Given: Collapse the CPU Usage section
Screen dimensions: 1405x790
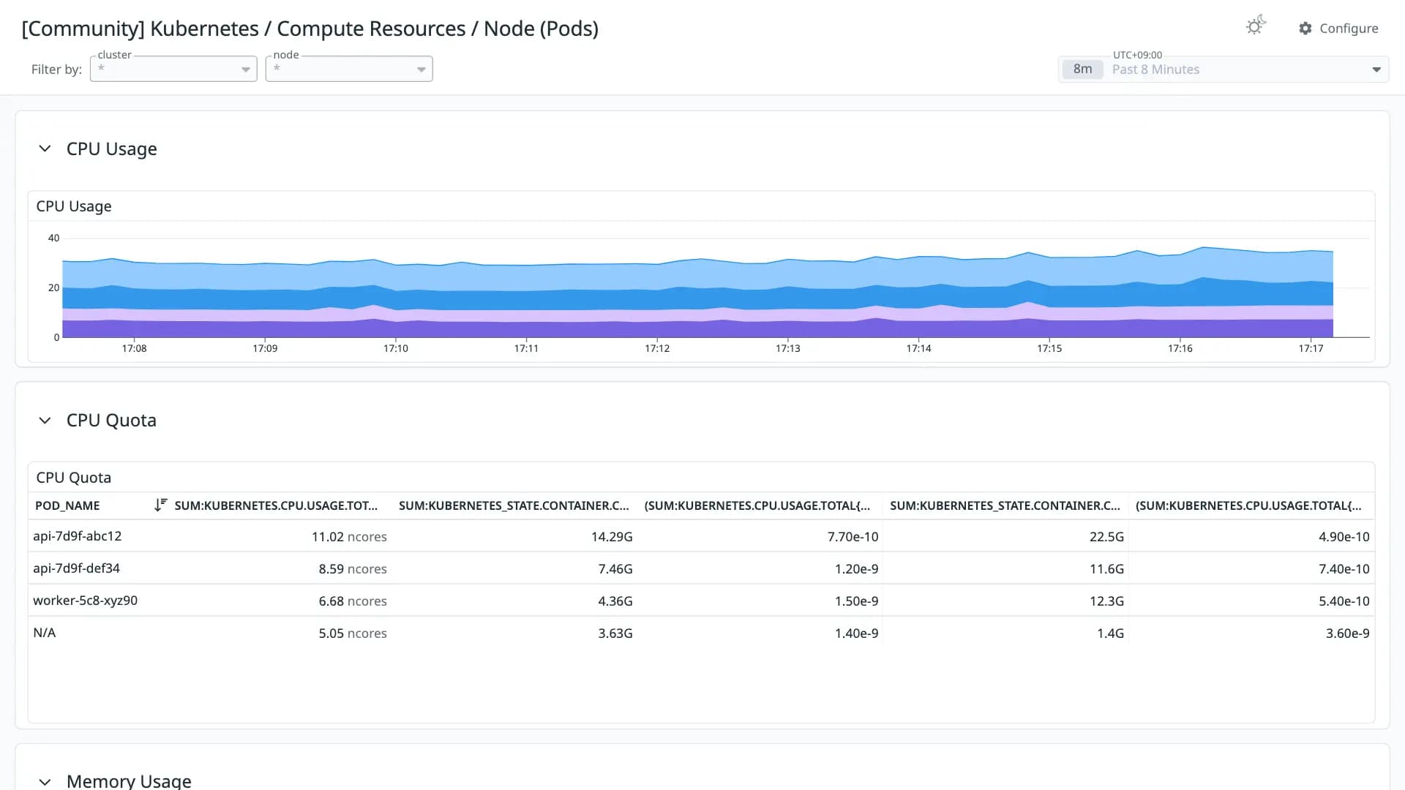Looking at the screenshot, I should [45, 148].
